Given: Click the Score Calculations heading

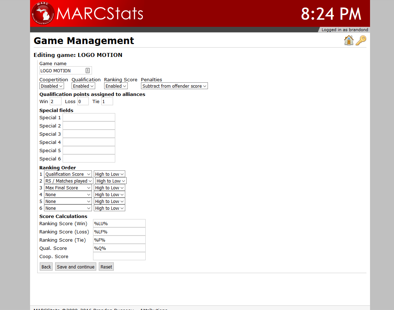Looking at the screenshot, I should pyautogui.click(x=63, y=216).
